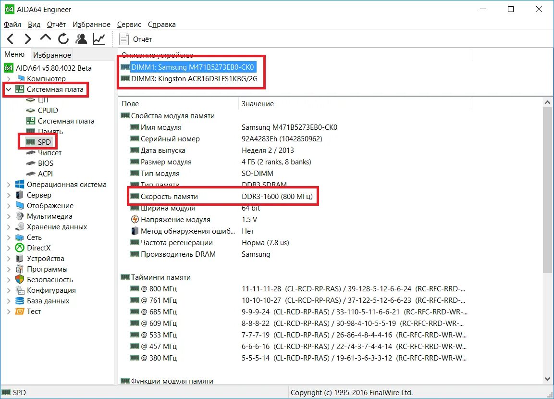Click the Компьютер tree icon

pyautogui.click(x=21, y=78)
